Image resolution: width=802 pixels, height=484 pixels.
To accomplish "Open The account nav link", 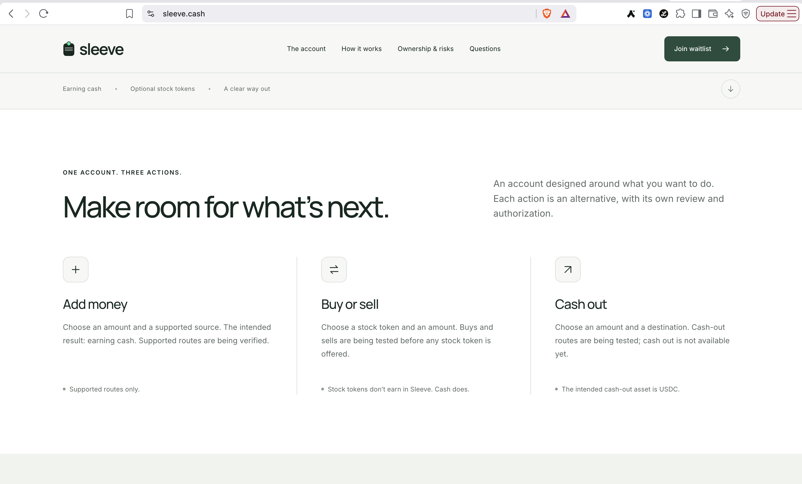I will [306, 49].
